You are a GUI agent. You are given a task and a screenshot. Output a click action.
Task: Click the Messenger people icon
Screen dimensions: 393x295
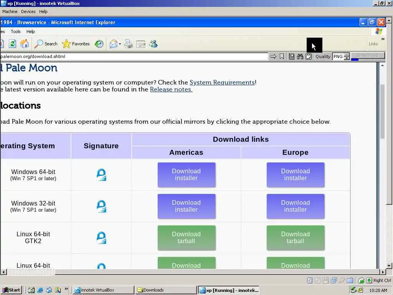click(154, 44)
